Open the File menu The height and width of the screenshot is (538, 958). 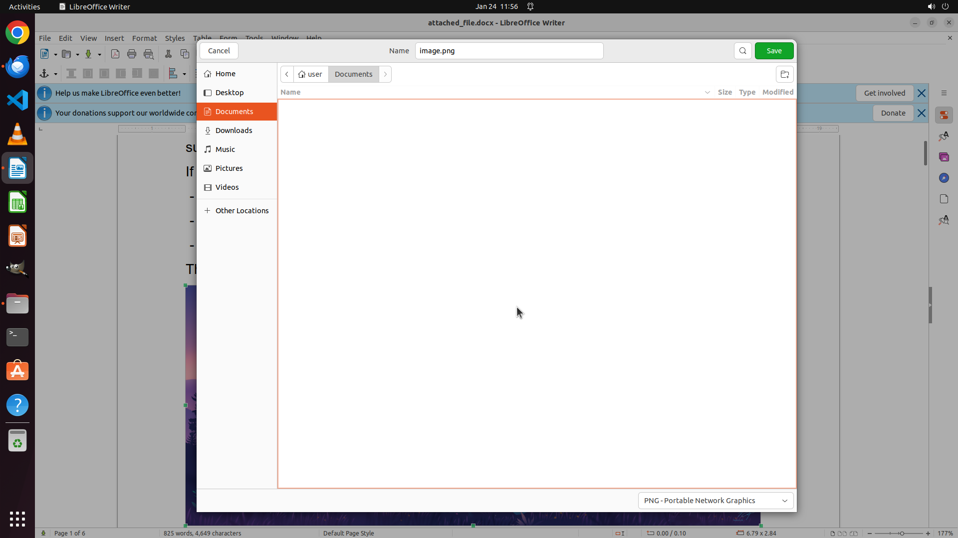[44, 38]
